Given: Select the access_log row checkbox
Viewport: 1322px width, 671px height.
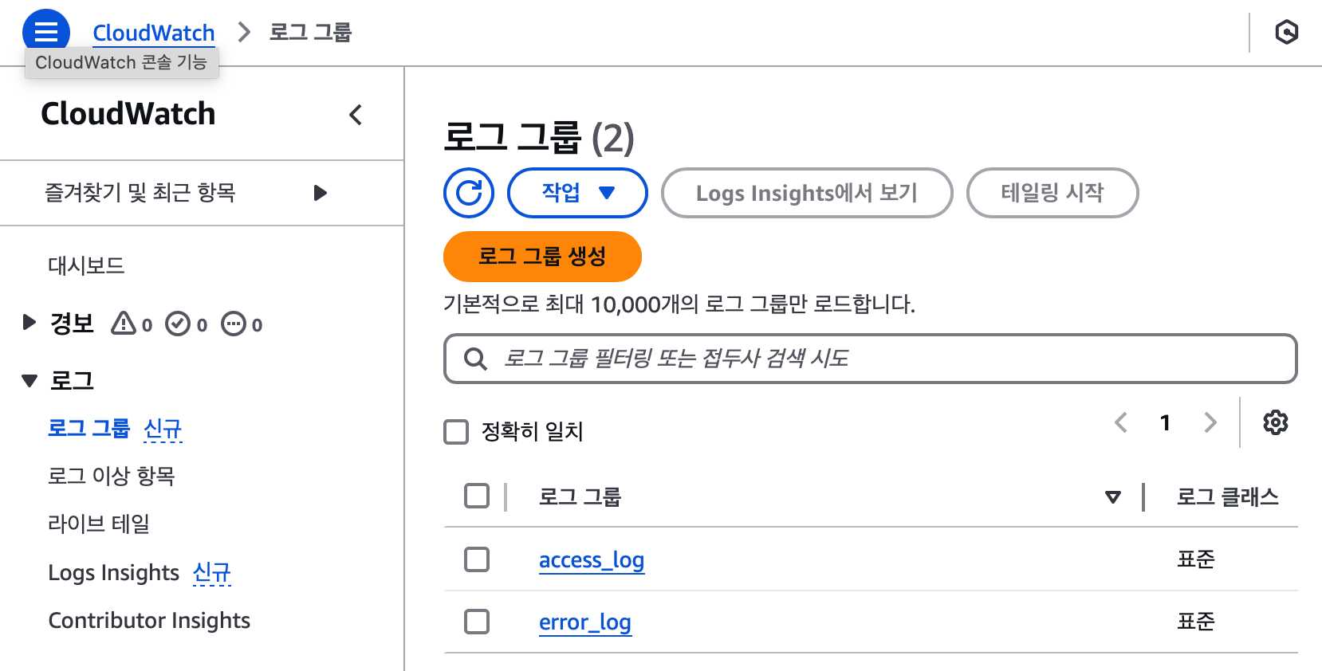Looking at the screenshot, I should tap(477, 559).
